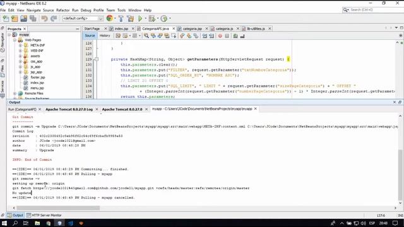Collapse the myapp project node
This screenshot has width=404, height=227.
(x=9, y=35)
